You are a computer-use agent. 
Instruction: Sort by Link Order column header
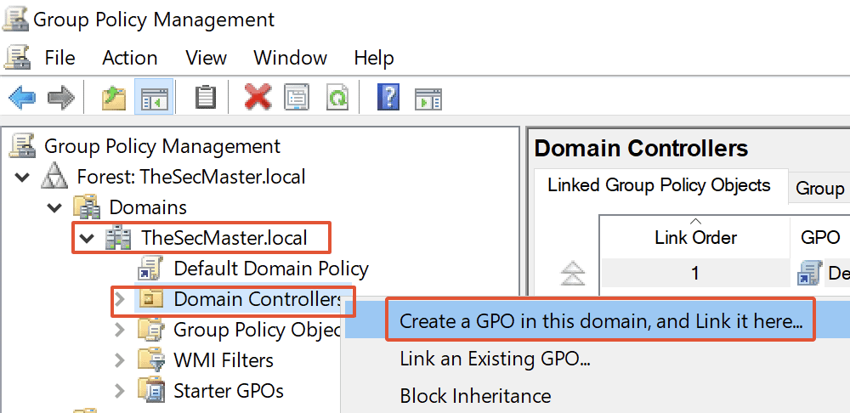[x=695, y=237]
